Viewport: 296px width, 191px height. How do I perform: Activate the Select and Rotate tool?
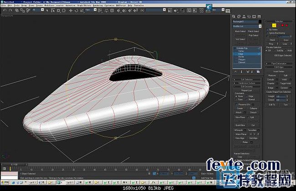76,10
